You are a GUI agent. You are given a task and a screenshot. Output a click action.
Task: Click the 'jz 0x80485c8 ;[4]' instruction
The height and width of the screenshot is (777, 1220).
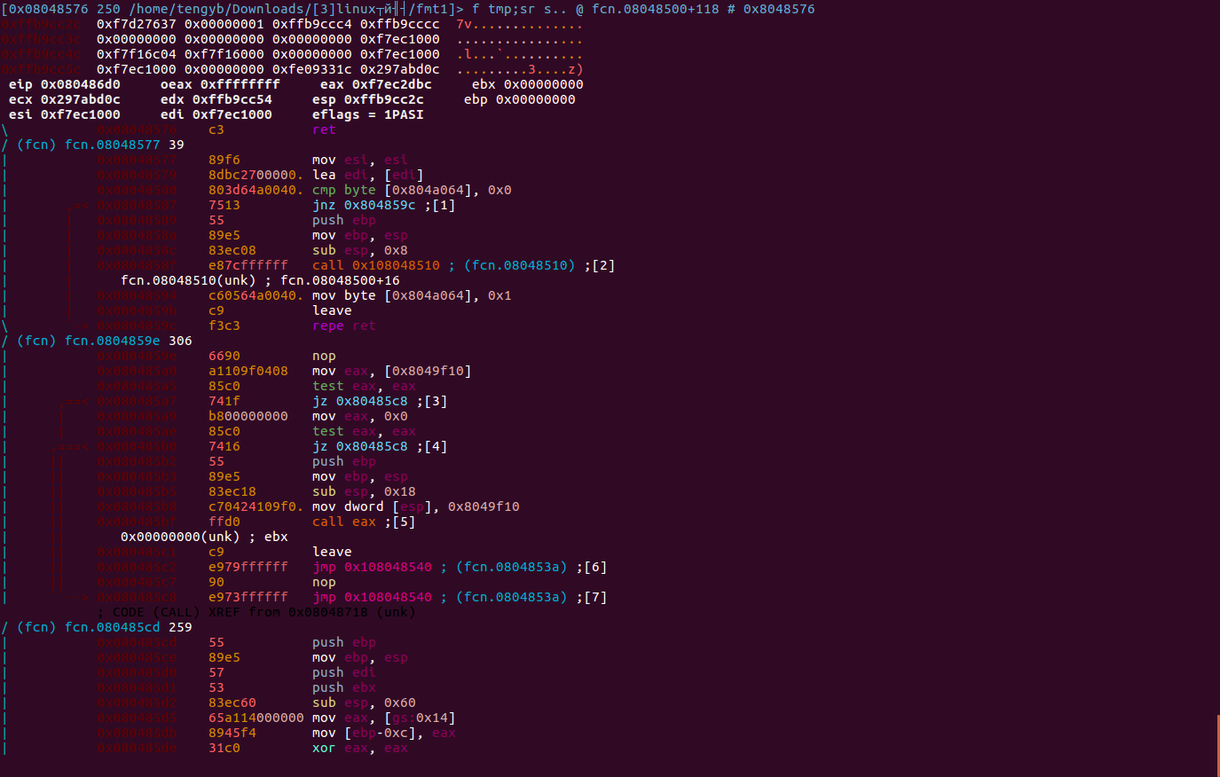click(380, 446)
